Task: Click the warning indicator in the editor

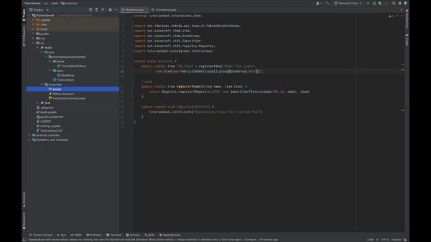Action: click(391, 16)
